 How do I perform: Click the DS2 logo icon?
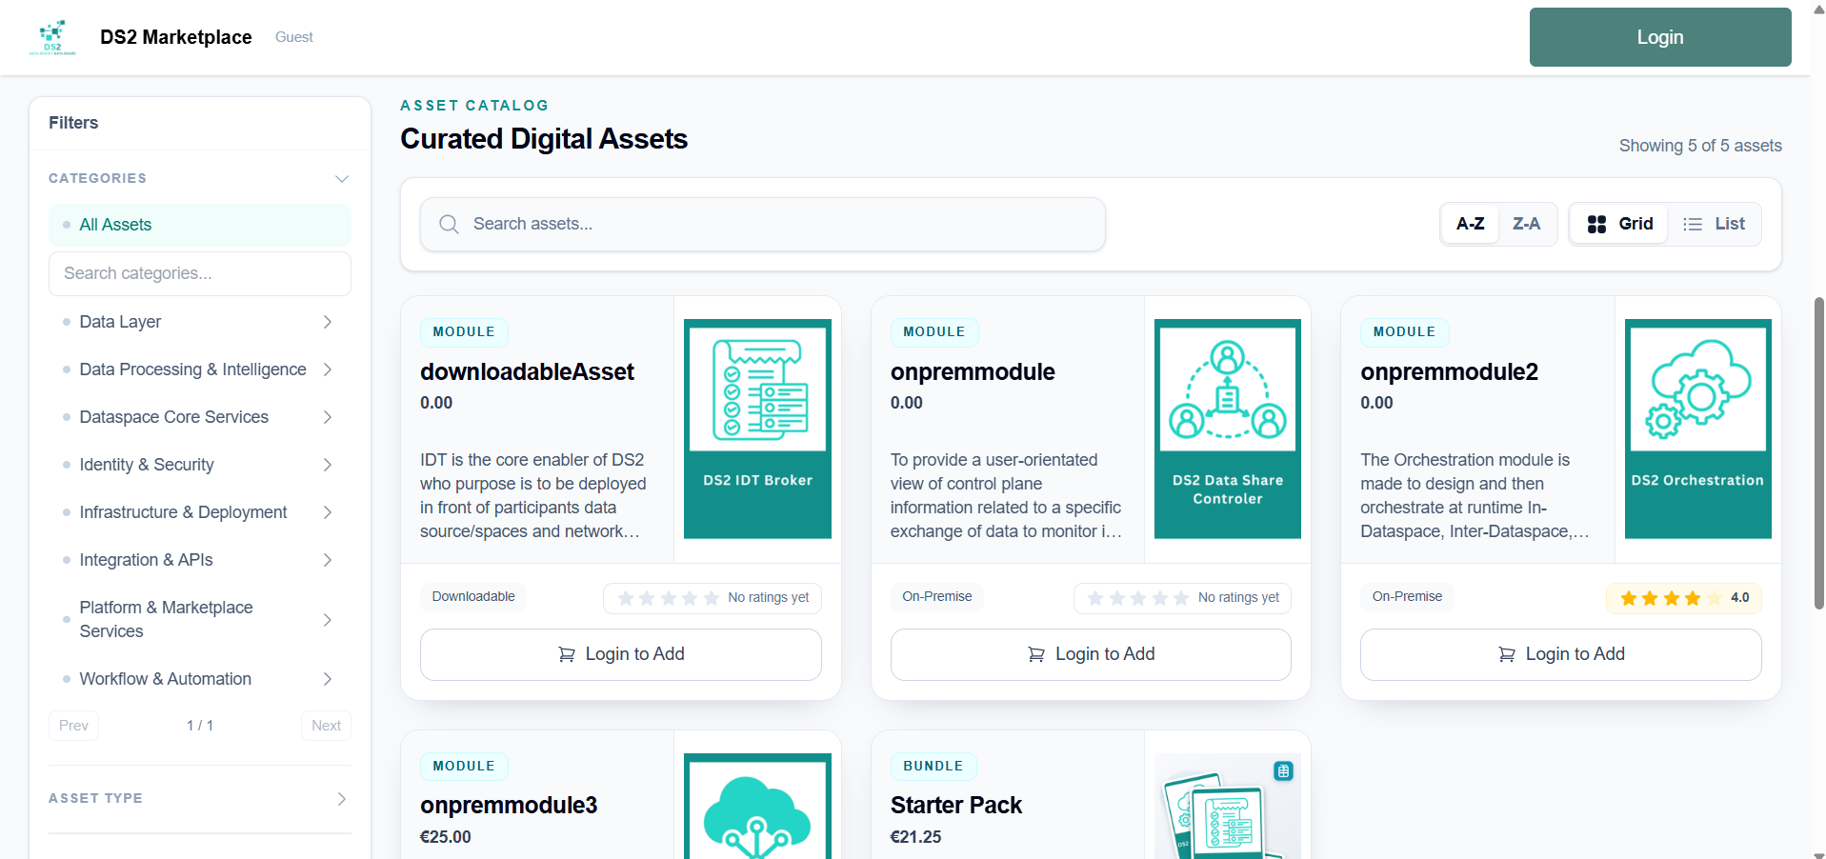(x=52, y=37)
